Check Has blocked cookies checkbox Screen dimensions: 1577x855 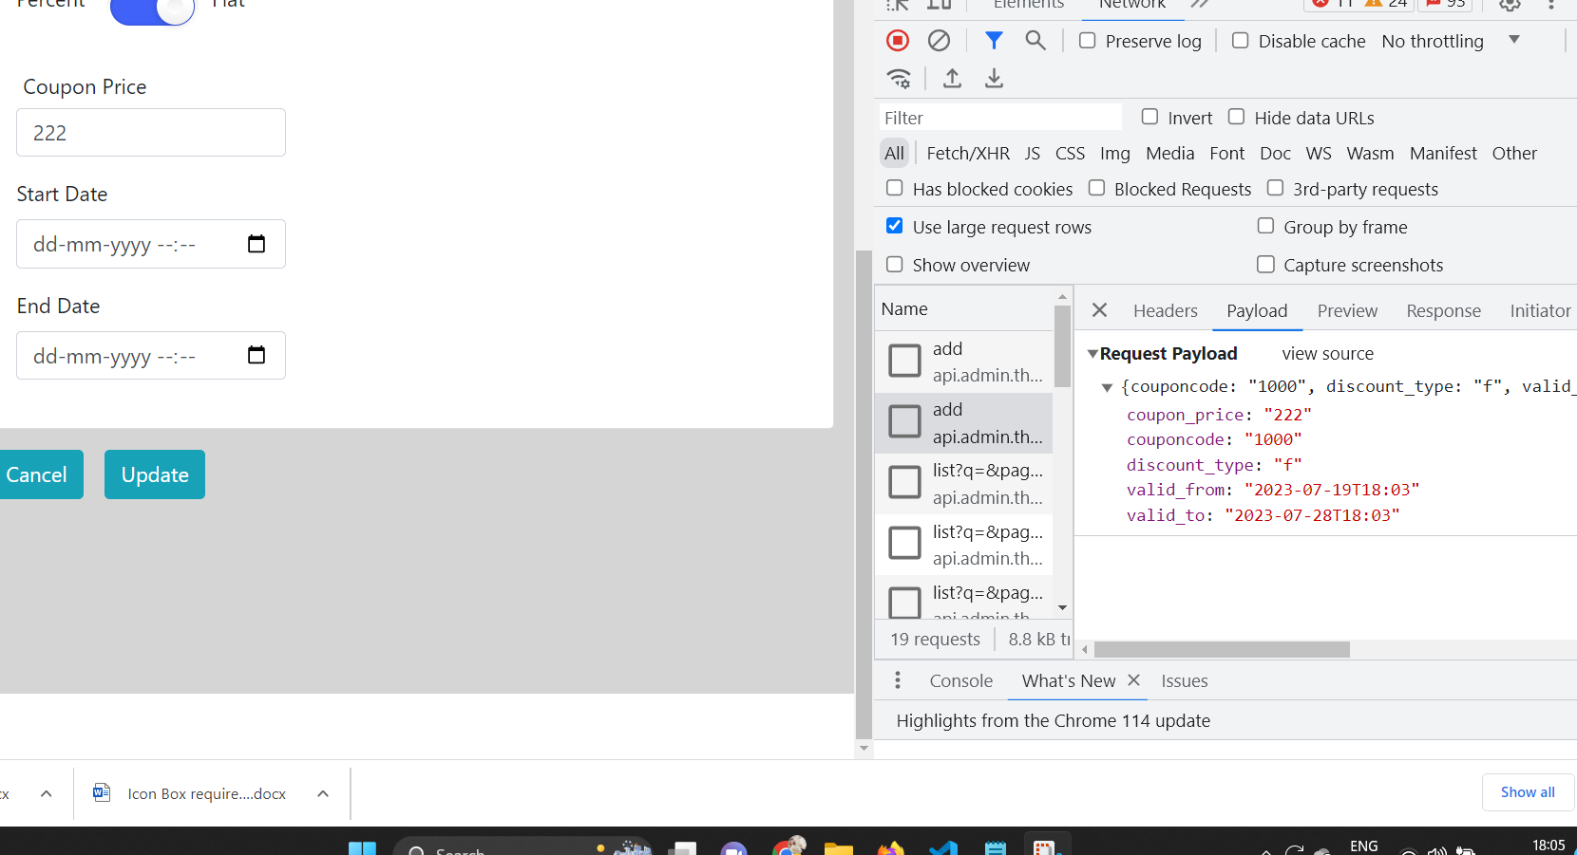[895, 188]
